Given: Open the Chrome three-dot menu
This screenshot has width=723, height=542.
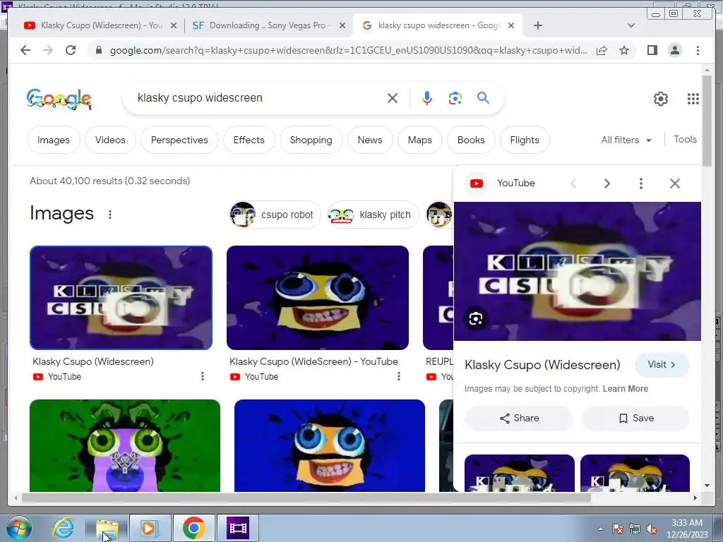Looking at the screenshot, I should coord(698,50).
